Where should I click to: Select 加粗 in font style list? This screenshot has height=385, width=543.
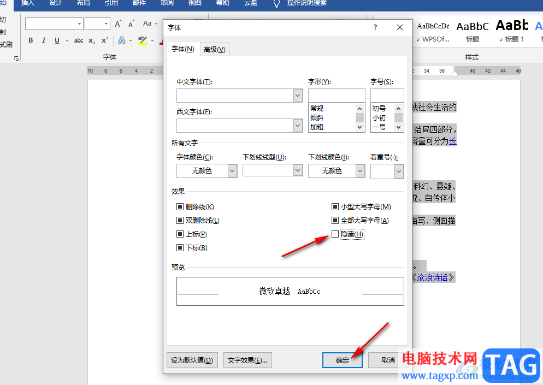tap(317, 127)
